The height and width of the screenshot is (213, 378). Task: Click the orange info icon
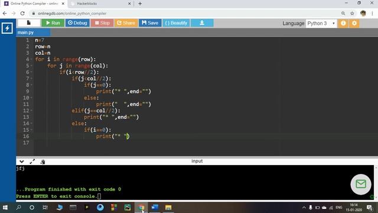(x=343, y=24)
